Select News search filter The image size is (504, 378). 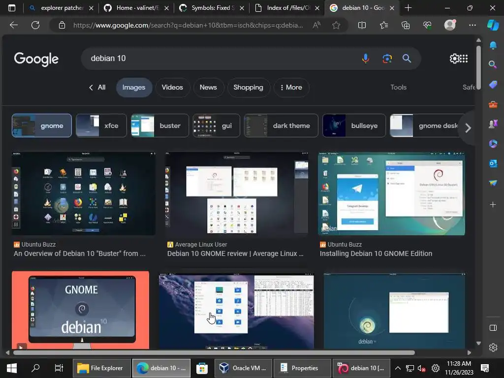208,88
